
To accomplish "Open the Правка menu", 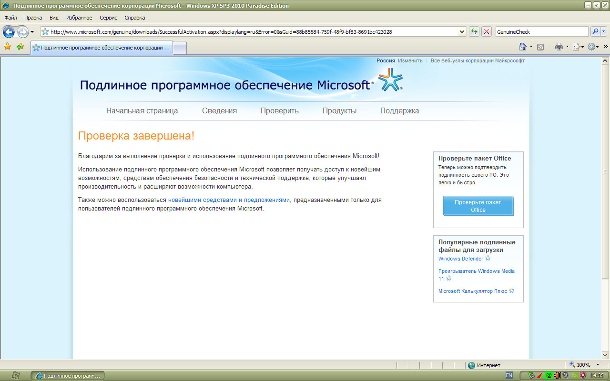I will click(x=33, y=18).
